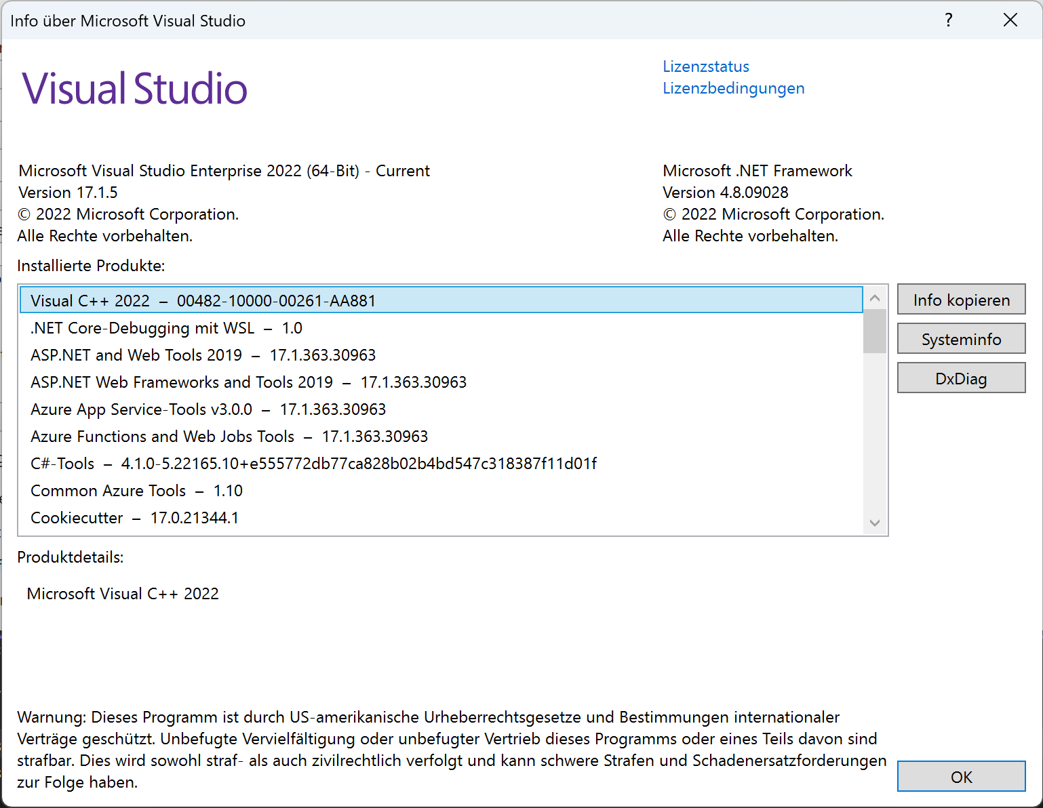Image resolution: width=1043 pixels, height=808 pixels.
Task: Open the Lizenzbedingungen link
Action: point(733,87)
